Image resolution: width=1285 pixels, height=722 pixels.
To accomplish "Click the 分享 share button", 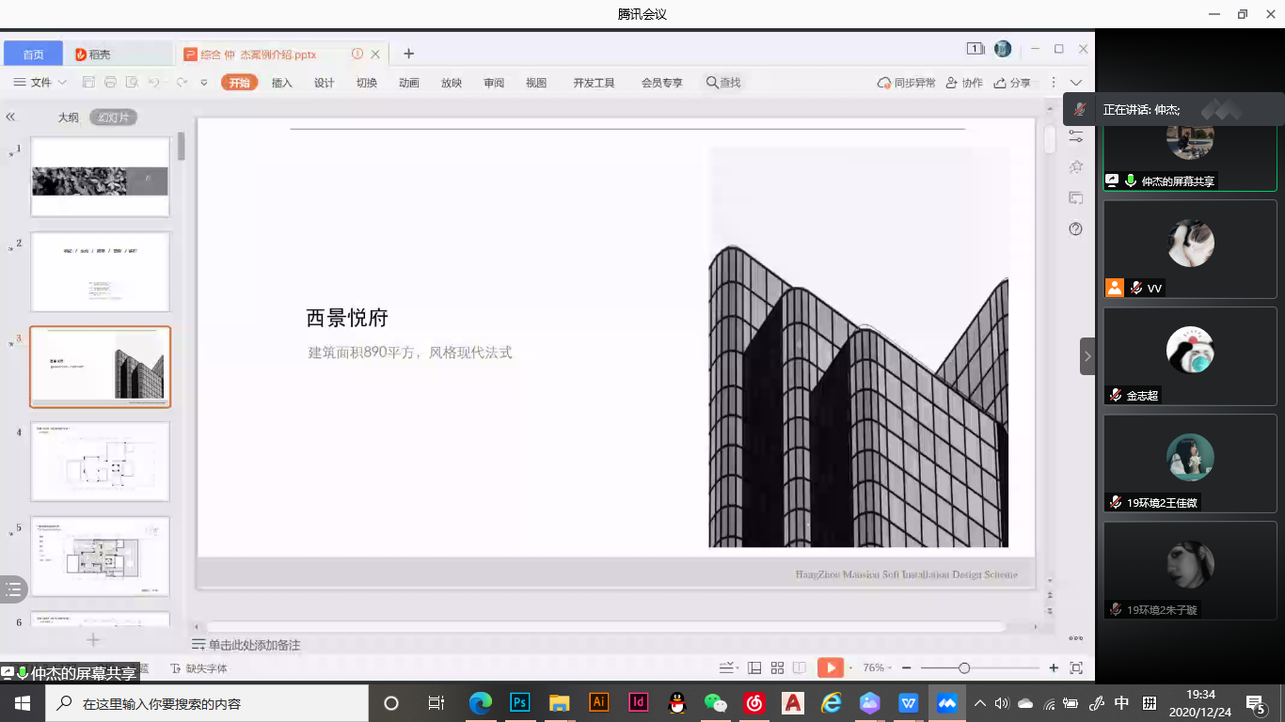I will [x=1013, y=83].
